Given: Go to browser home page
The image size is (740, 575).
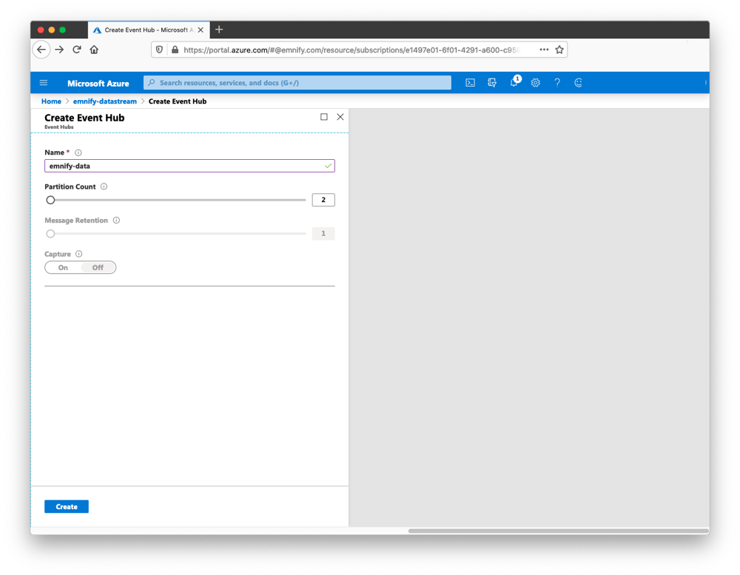Looking at the screenshot, I should click(95, 50).
